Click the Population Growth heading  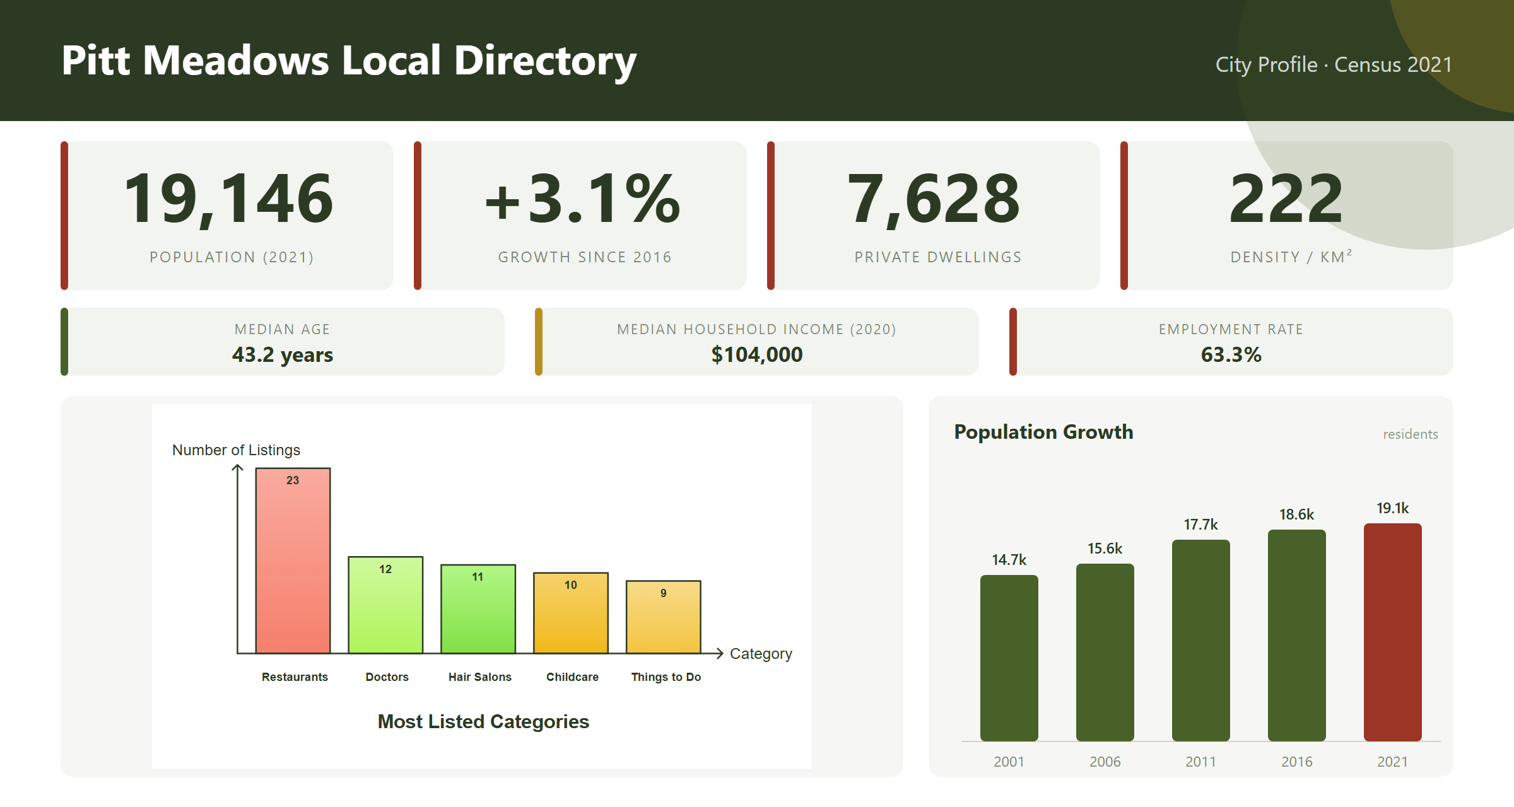coord(1043,432)
